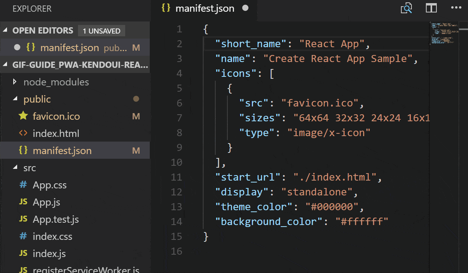The width and height of the screenshot is (468, 273).
Task: Click the JS icon next to App.js
Action: (23, 202)
